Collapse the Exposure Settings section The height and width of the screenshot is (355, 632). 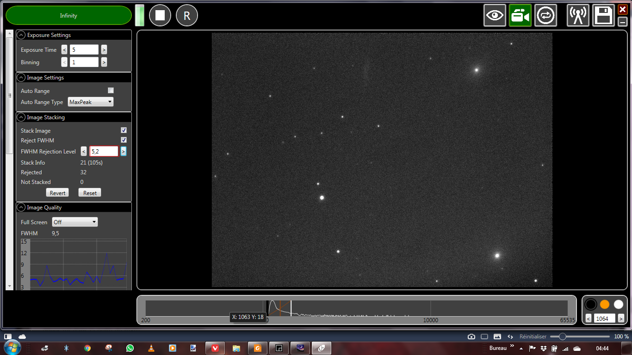click(x=21, y=35)
